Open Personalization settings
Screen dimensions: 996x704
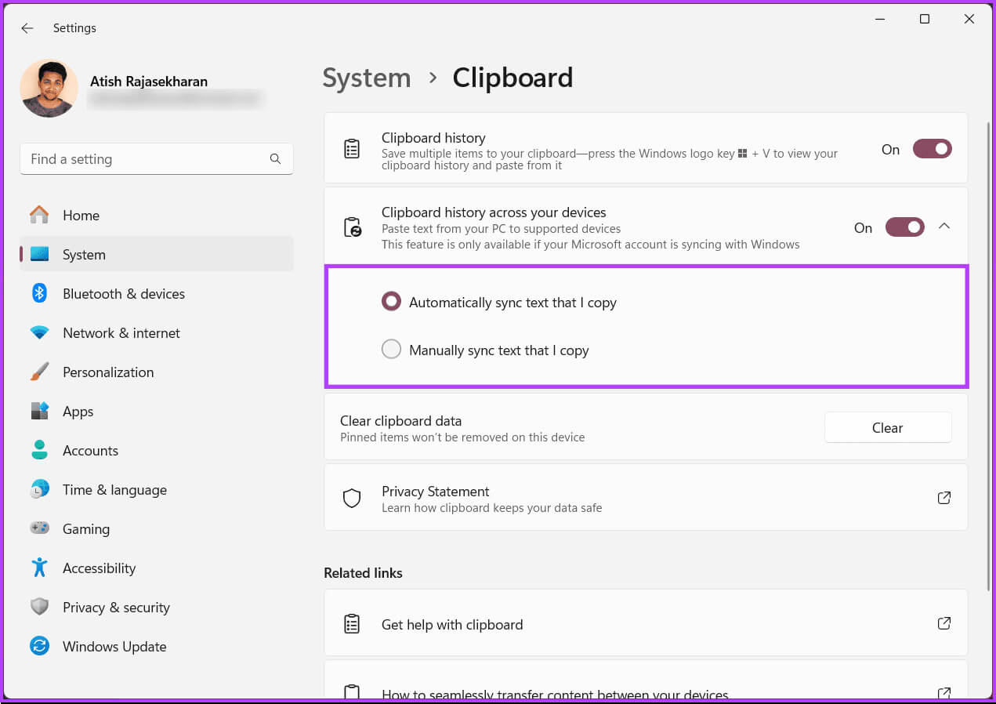[x=157, y=372]
